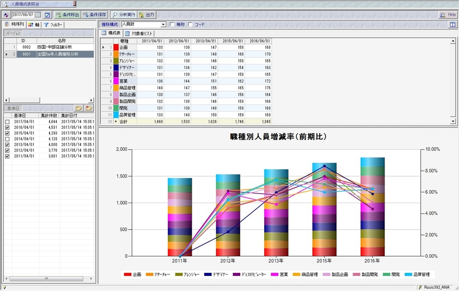Check the 略称 abbreviation checkbox
Screen dimensions: 459x291
[172, 24]
